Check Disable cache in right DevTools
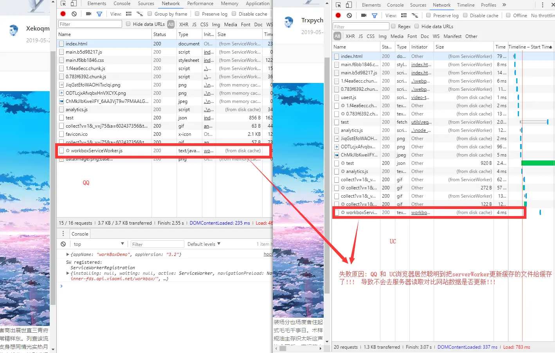 click(465, 15)
